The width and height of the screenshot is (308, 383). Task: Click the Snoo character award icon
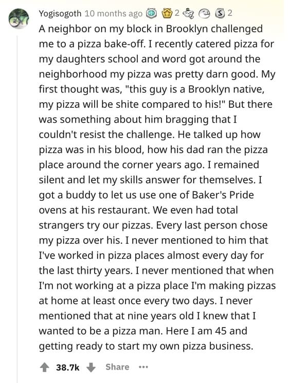pyautogui.click(x=189, y=14)
